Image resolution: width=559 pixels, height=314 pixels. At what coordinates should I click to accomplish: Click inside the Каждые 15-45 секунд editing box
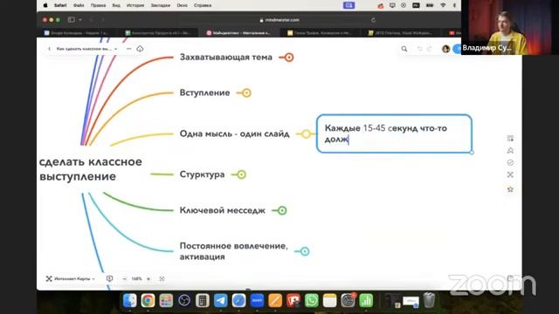click(x=394, y=133)
